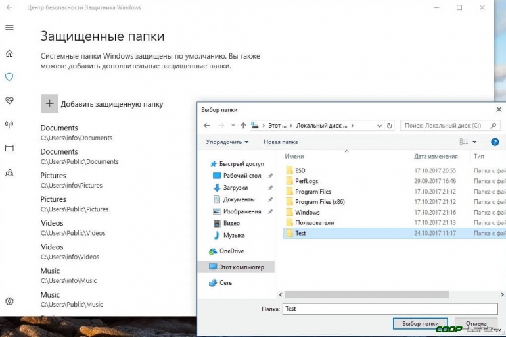Open the hamburger navigation menu
506x337 pixels.
(x=9, y=28)
